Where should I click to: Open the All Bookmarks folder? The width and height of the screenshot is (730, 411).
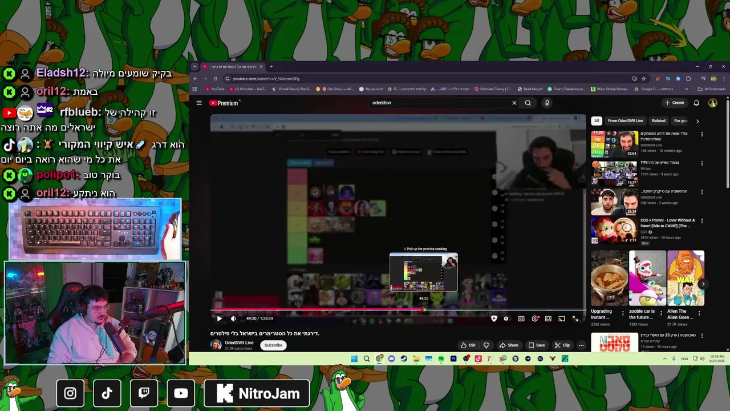(x=712, y=89)
